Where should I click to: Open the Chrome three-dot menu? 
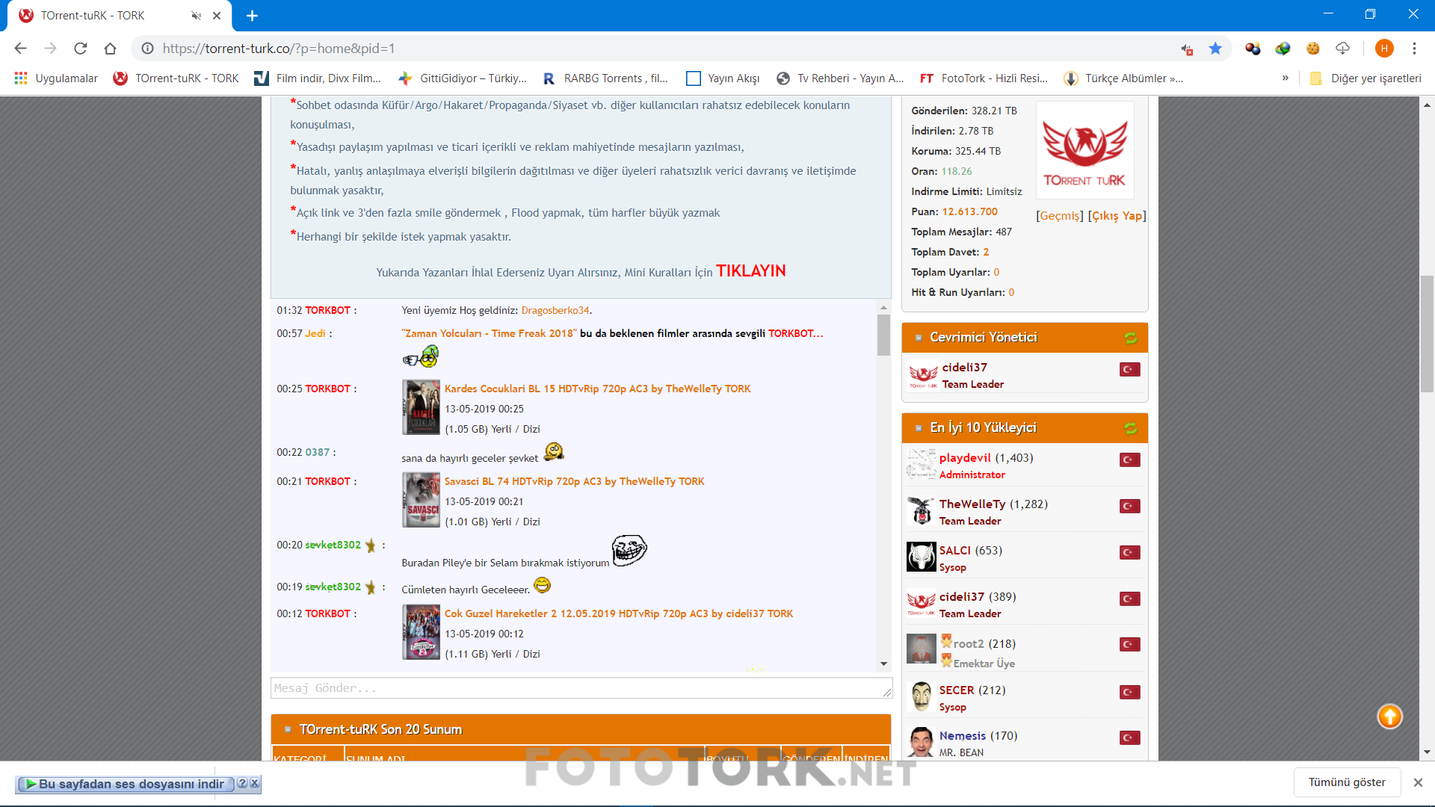point(1414,49)
